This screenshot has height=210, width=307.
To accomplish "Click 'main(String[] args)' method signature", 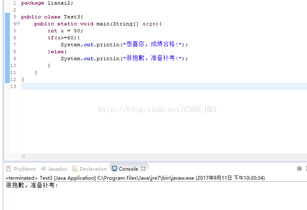I will [x=127, y=24].
